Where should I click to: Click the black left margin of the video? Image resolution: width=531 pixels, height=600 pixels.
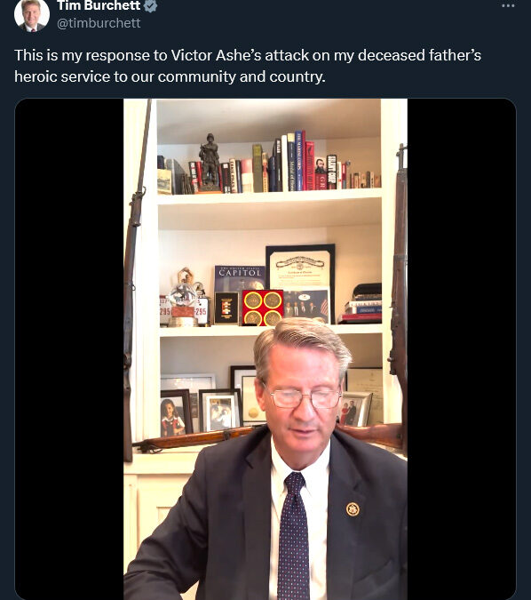point(69,349)
